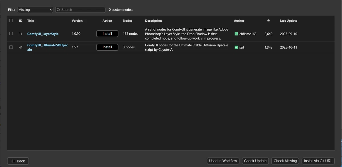The image size is (342, 167).
Task: Click the Used In Workflow button
Action: 223,161
